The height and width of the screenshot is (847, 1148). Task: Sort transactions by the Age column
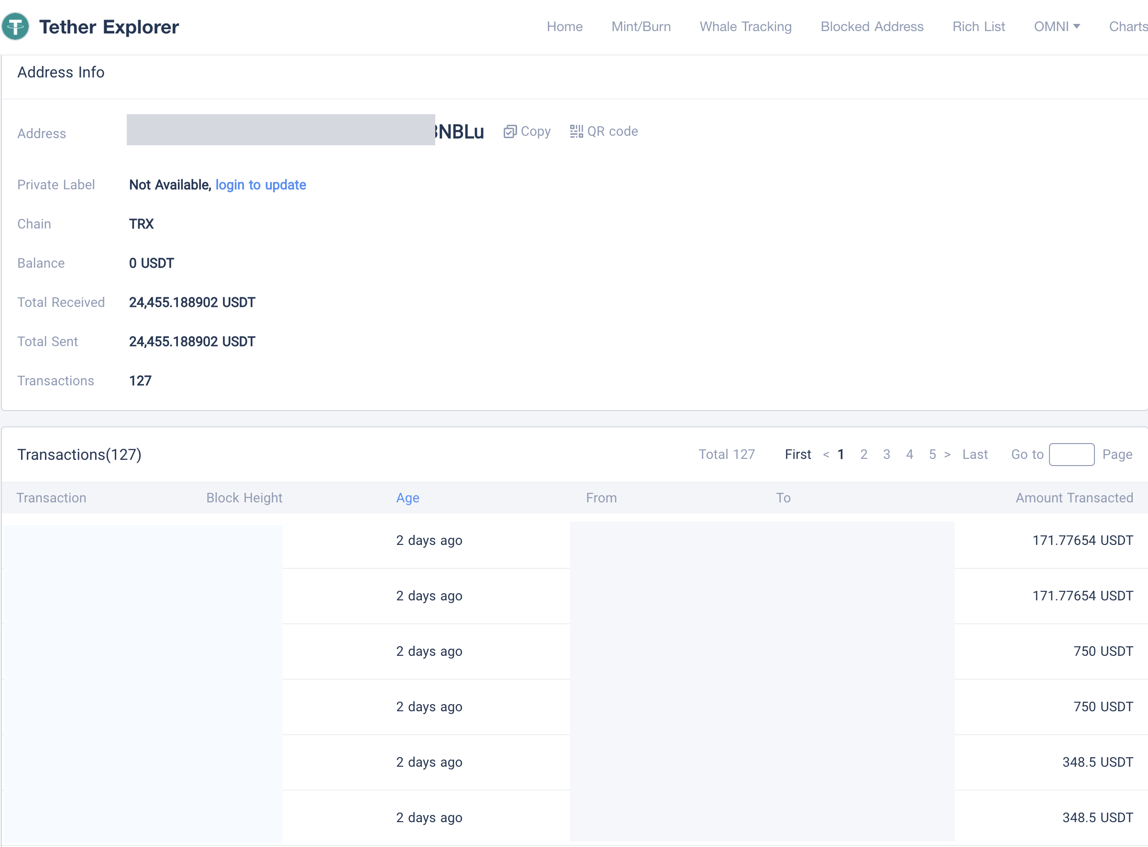point(407,498)
